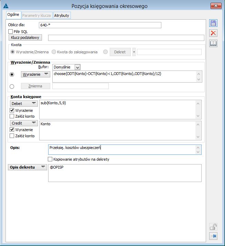Click the Klucz podziałowy button
225x246 pixels.
(25, 38)
